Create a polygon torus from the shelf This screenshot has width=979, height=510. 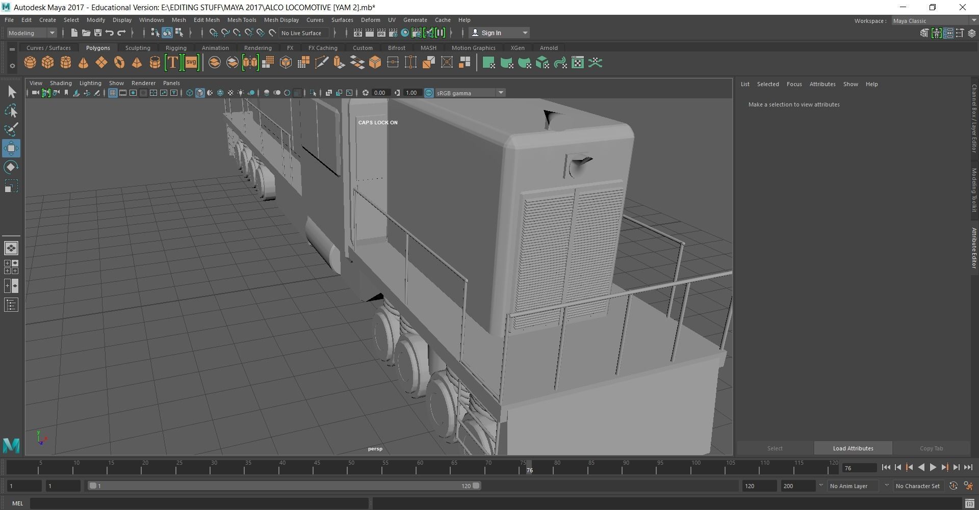point(119,63)
